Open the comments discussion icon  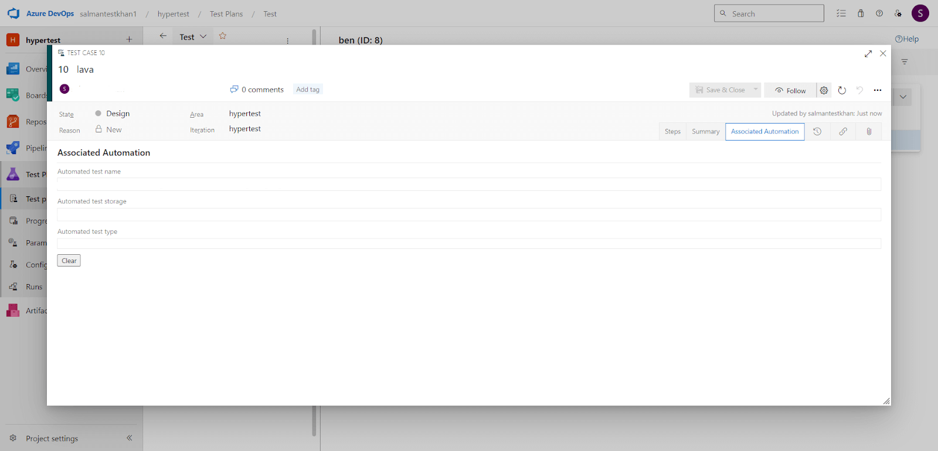point(235,90)
